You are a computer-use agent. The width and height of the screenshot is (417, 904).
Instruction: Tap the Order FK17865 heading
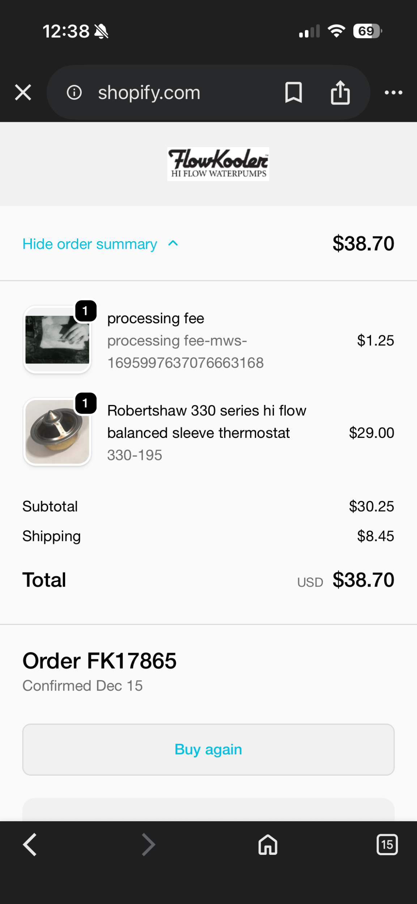(99, 661)
